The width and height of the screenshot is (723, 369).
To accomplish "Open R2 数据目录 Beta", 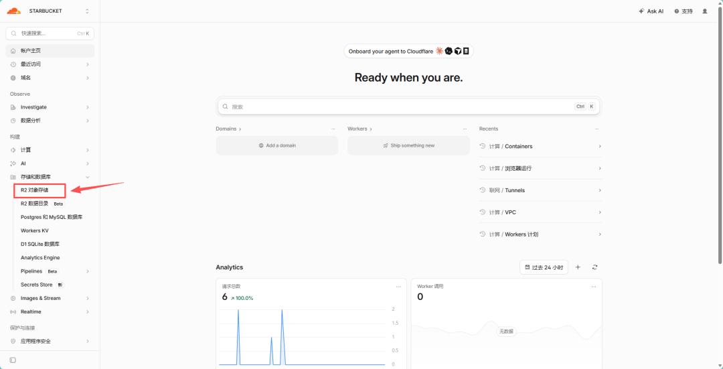I will pos(42,204).
